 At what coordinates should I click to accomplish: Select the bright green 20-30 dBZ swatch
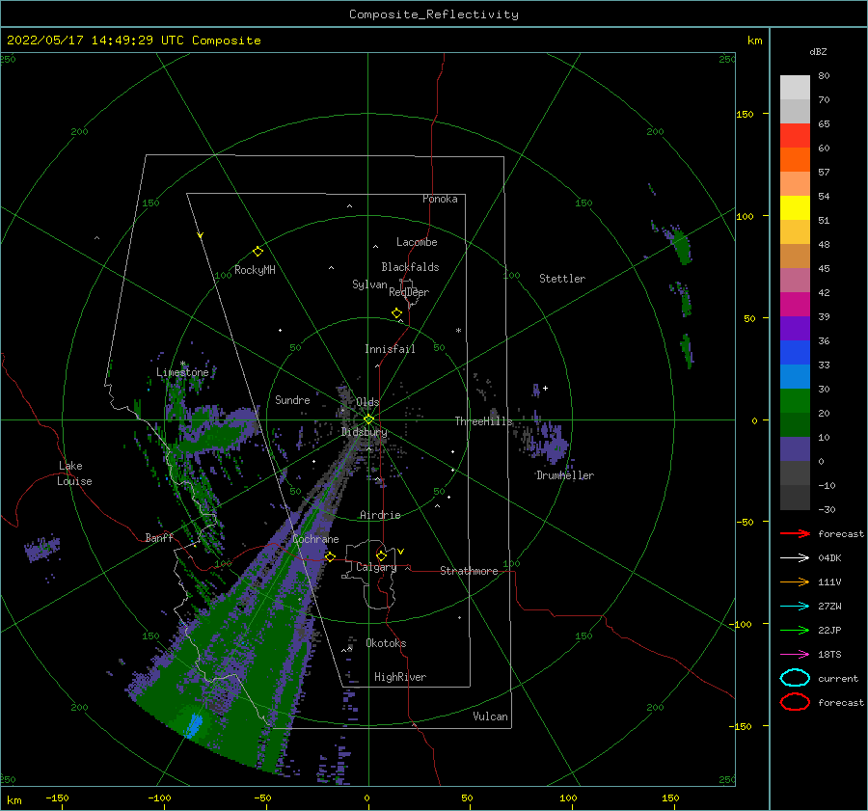click(x=795, y=401)
